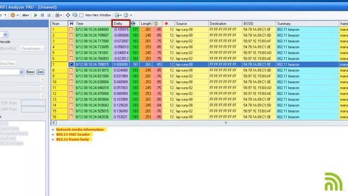Click the magnifier find icon beside Hex checkbox
This screenshot has width=348, height=196.
[75, 15]
